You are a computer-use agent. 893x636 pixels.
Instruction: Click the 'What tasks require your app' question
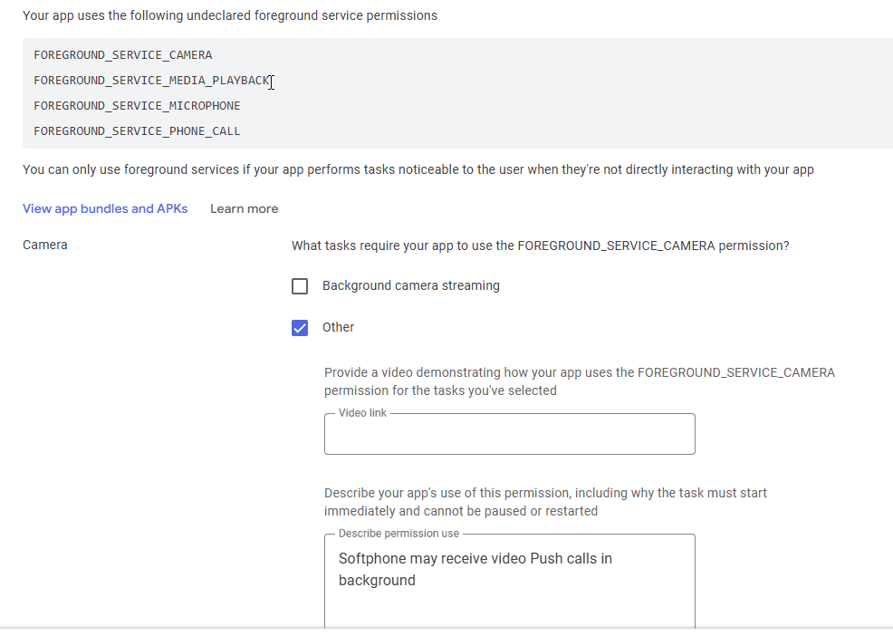541,246
